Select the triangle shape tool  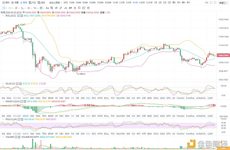22,8
